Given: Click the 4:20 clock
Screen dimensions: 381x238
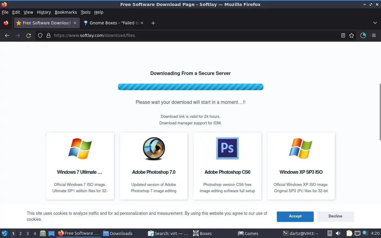Looking at the screenshot, I should pos(375,234).
